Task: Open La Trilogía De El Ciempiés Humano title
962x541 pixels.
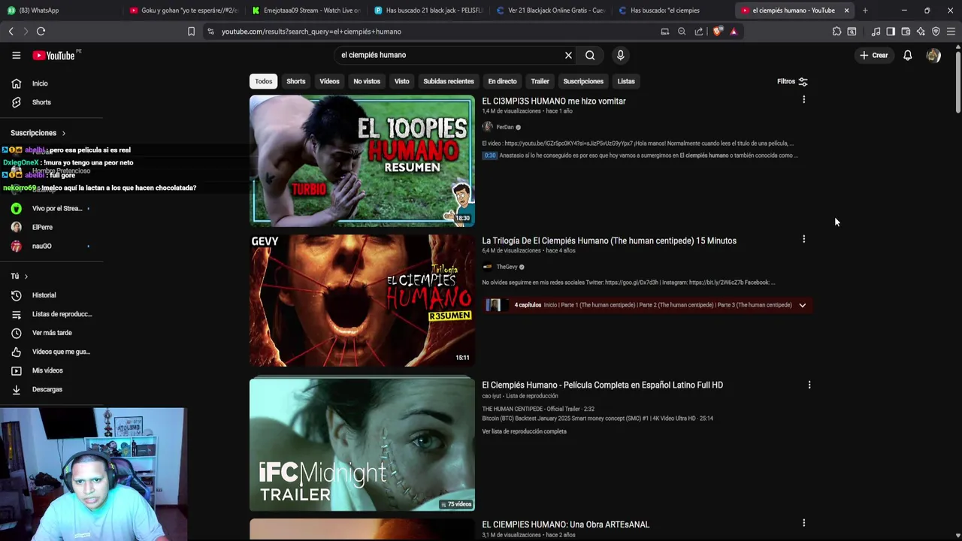Action: (x=609, y=240)
